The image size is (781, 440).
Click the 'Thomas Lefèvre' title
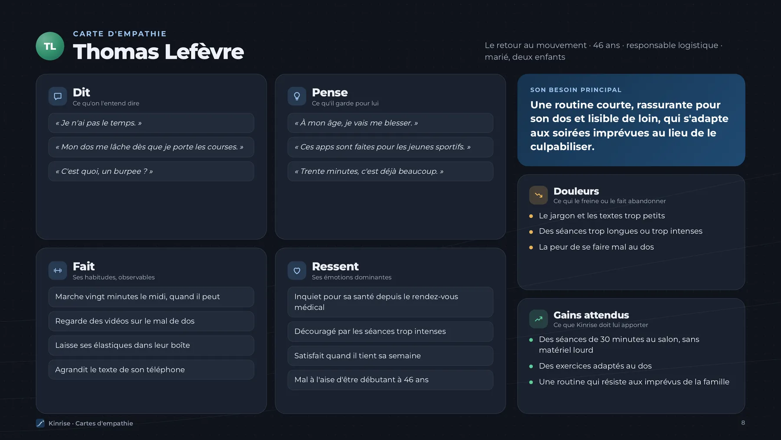158,52
